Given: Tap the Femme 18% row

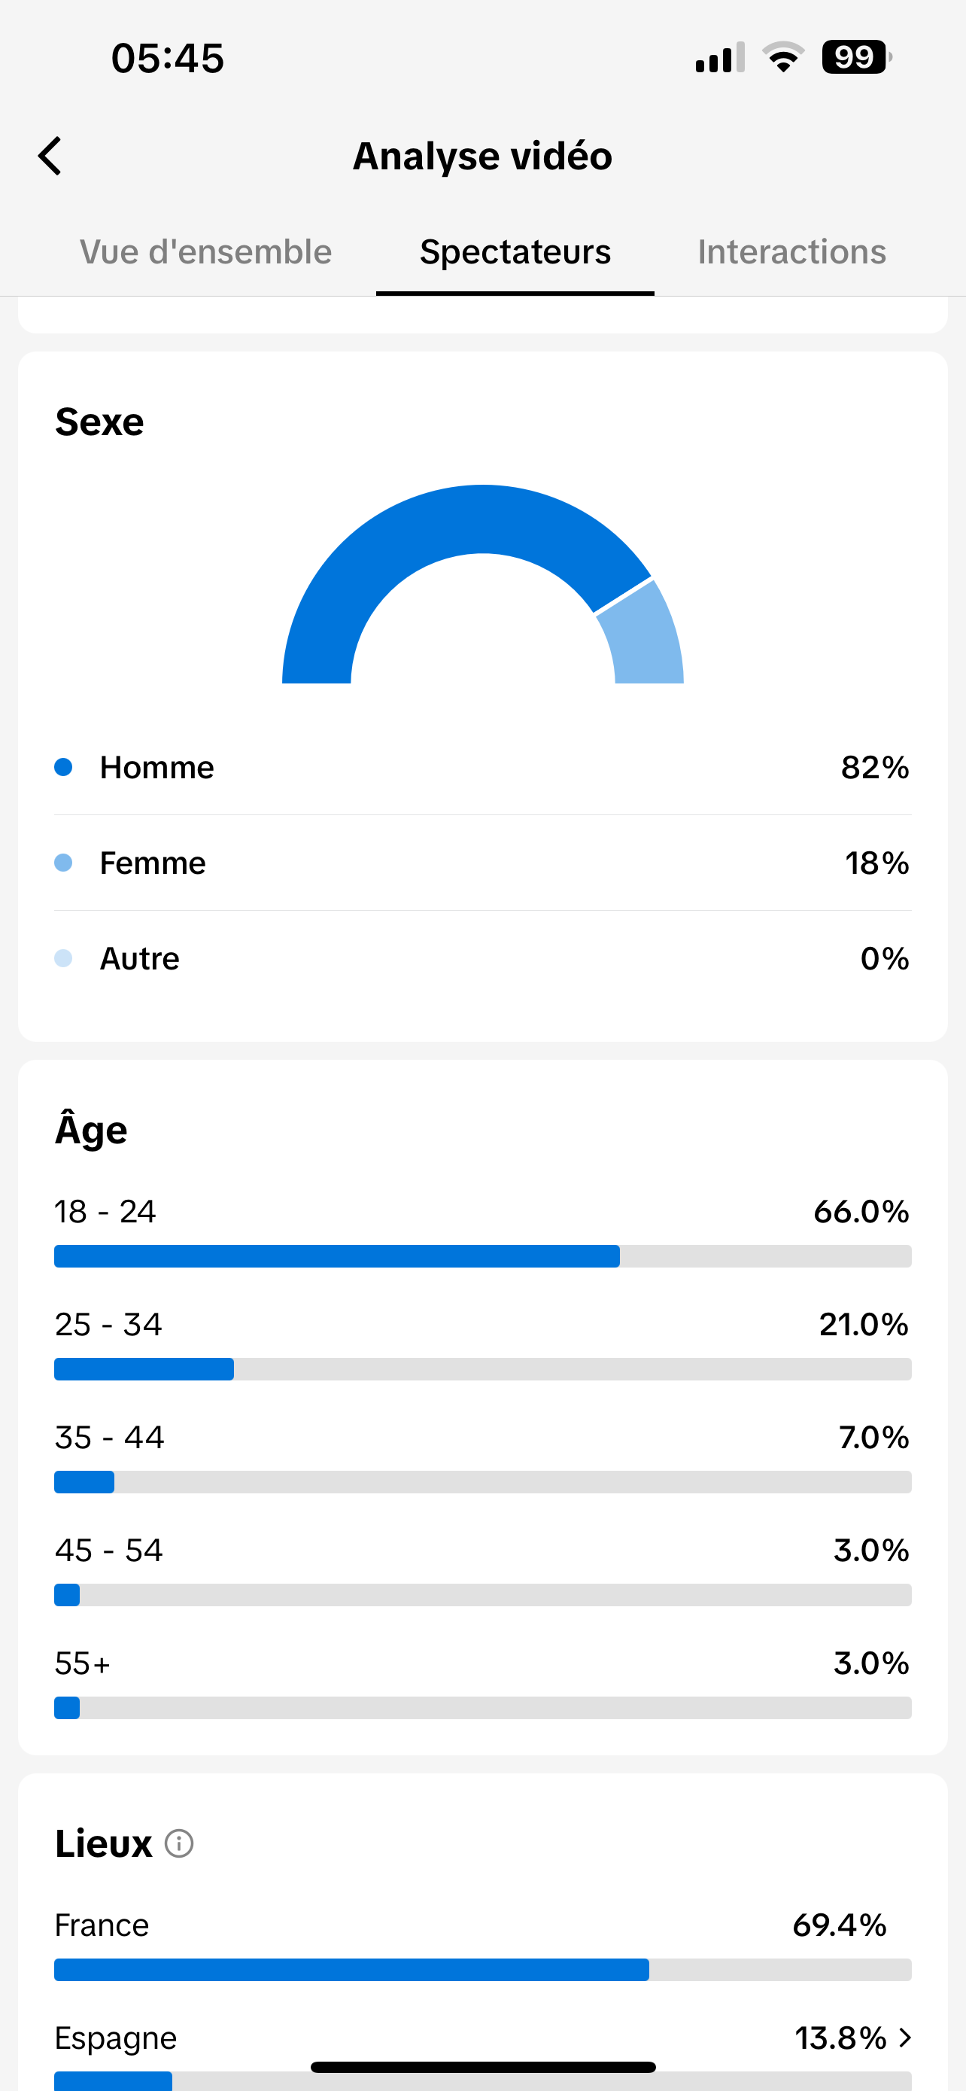Looking at the screenshot, I should [x=482, y=863].
